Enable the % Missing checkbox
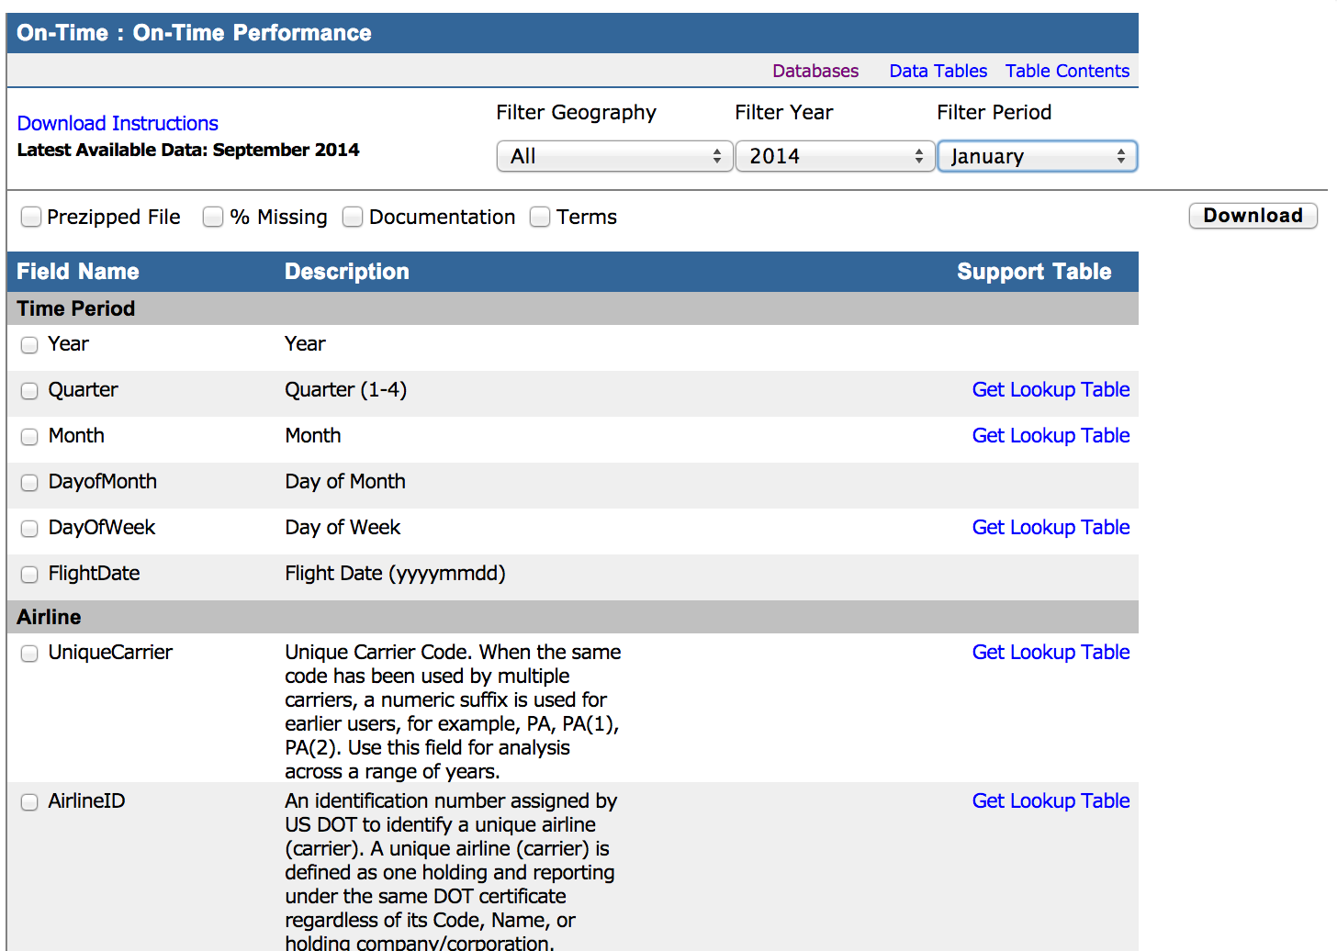 click(213, 217)
